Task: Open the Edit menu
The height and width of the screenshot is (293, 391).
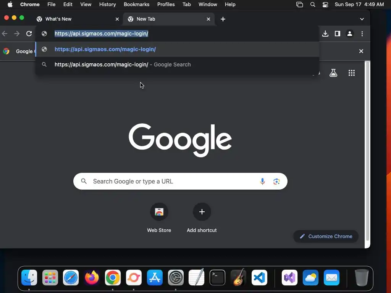Action: click(x=68, y=5)
